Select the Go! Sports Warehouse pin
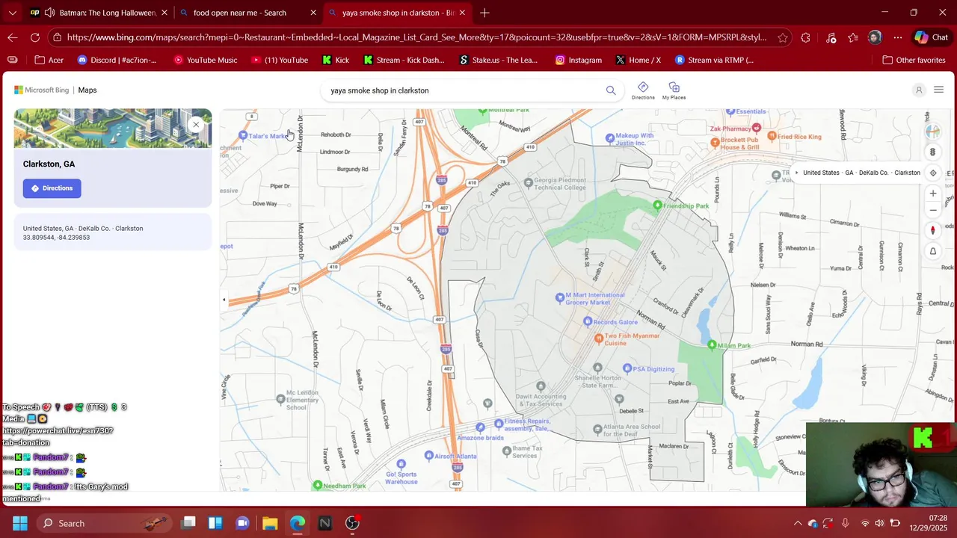This screenshot has width=957, height=538. click(401, 464)
